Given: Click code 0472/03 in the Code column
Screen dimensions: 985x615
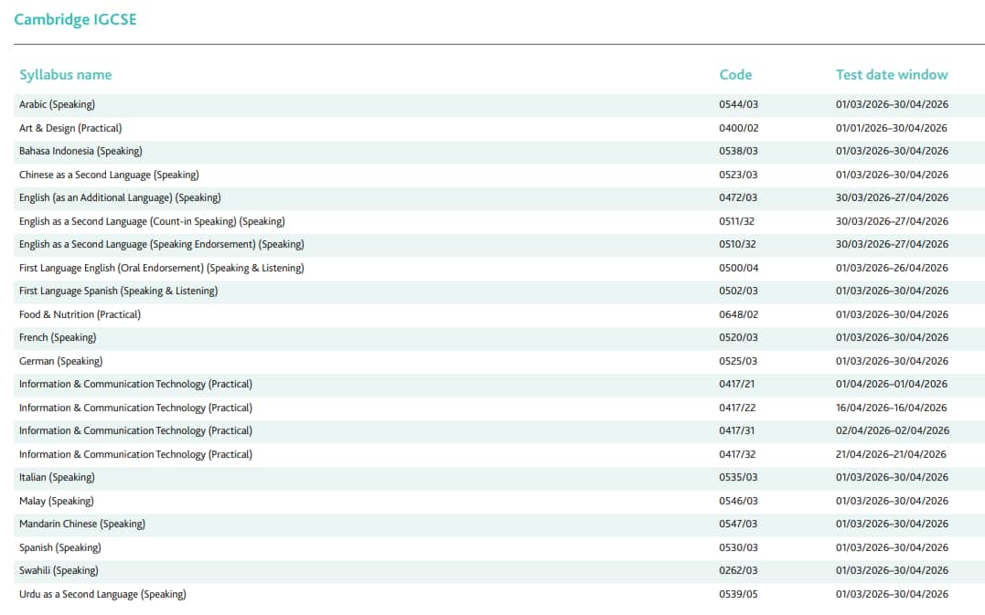Looking at the screenshot, I should point(738,197).
